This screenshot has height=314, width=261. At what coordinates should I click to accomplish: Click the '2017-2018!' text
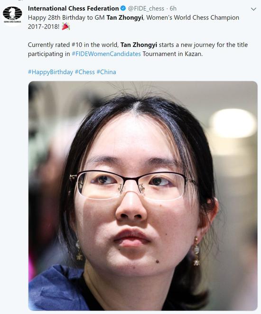tap(44, 27)
